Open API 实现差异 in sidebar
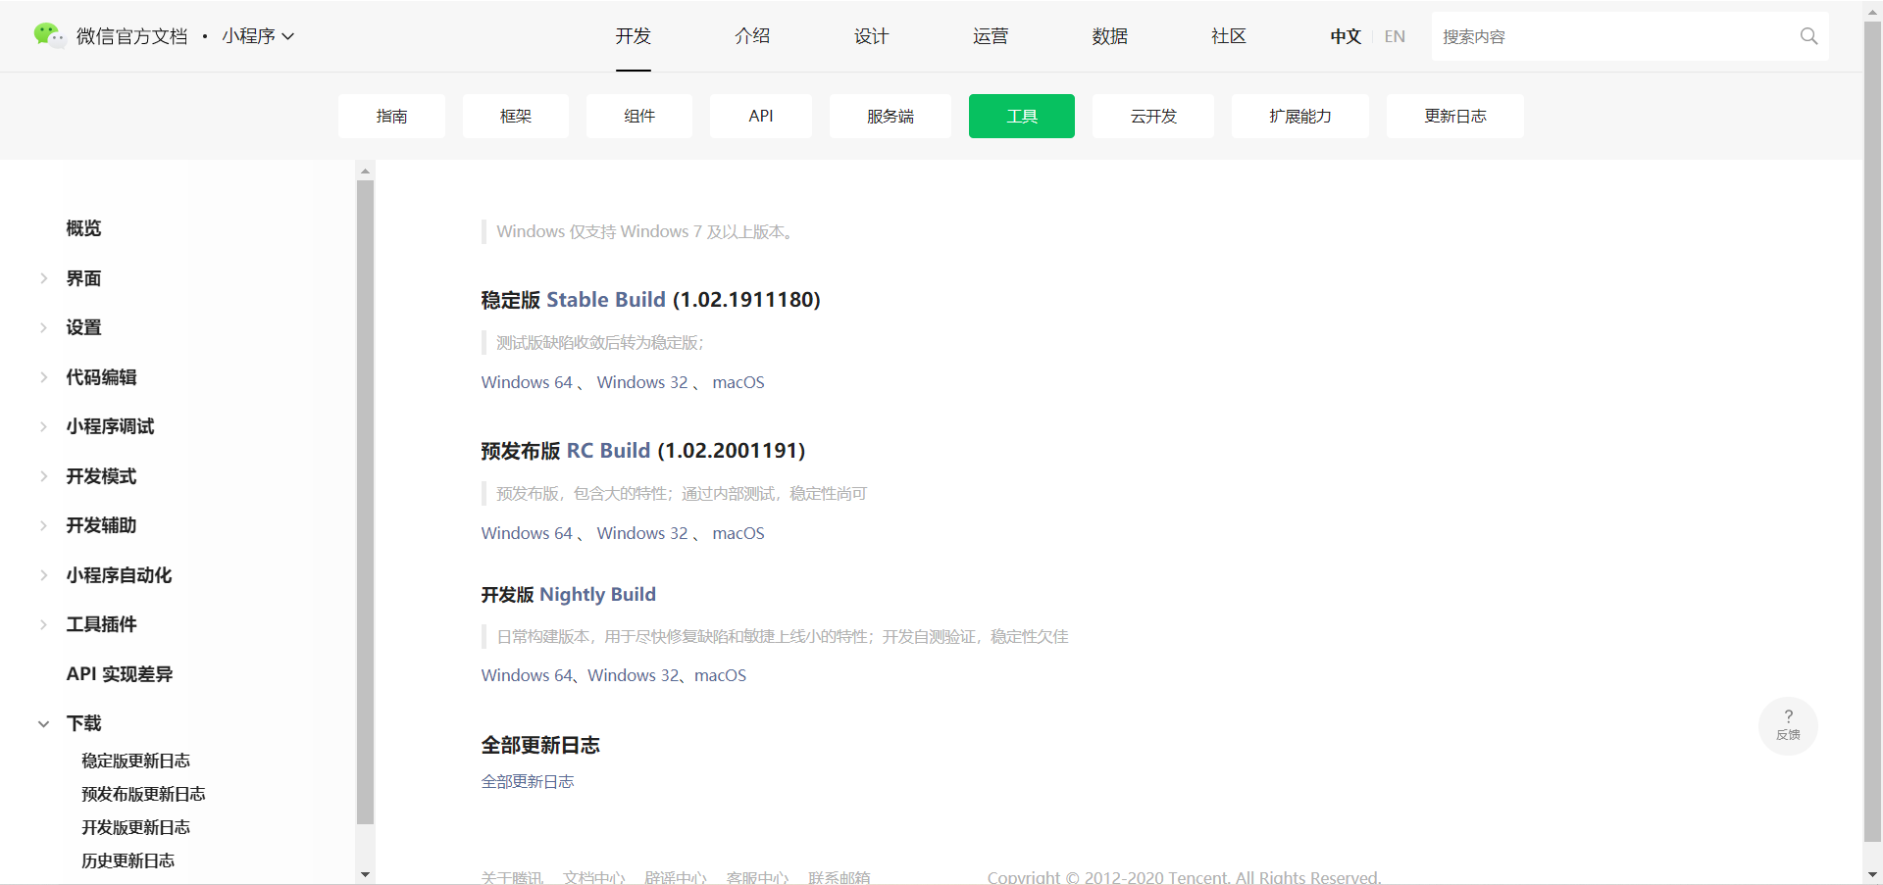 tap(120, 674)
